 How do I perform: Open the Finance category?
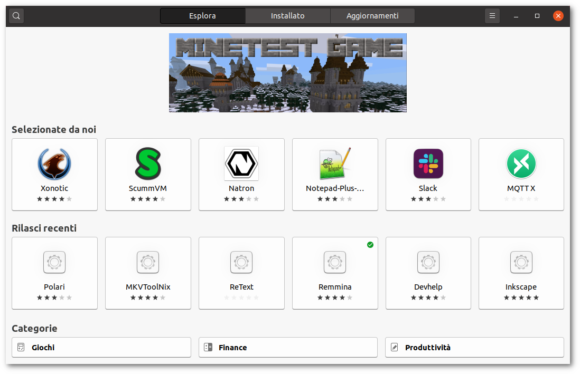coord(288,348)
